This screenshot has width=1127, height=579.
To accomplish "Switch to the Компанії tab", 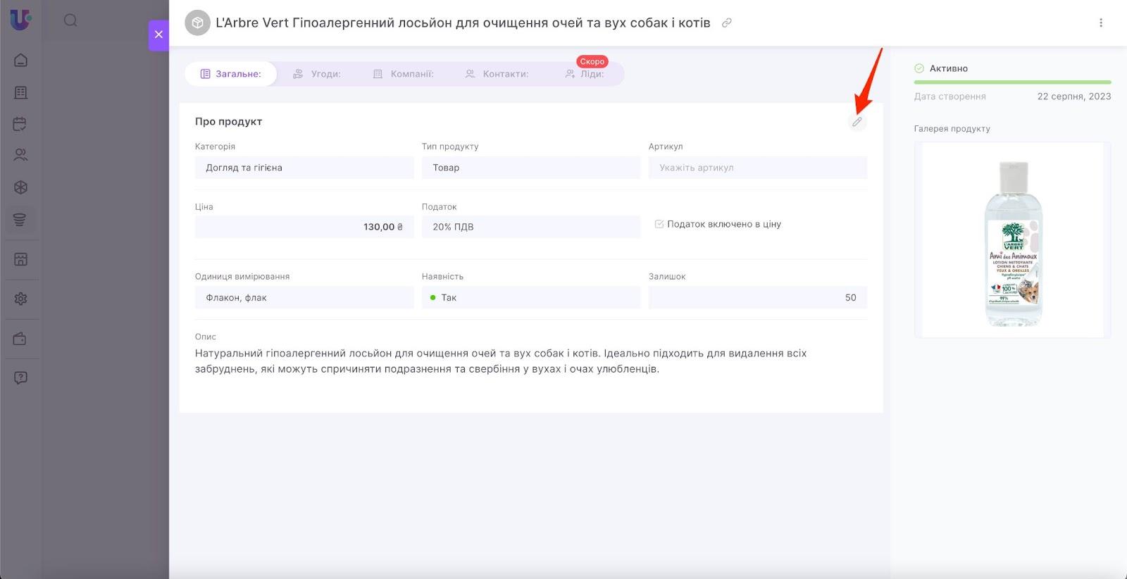I will (403, 74).
